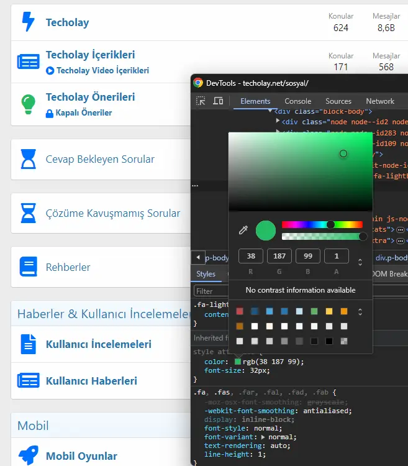The width and height of the screenshot is (408, 466).
Task: Select the green swatch in the palette
Action: point(314,311)
